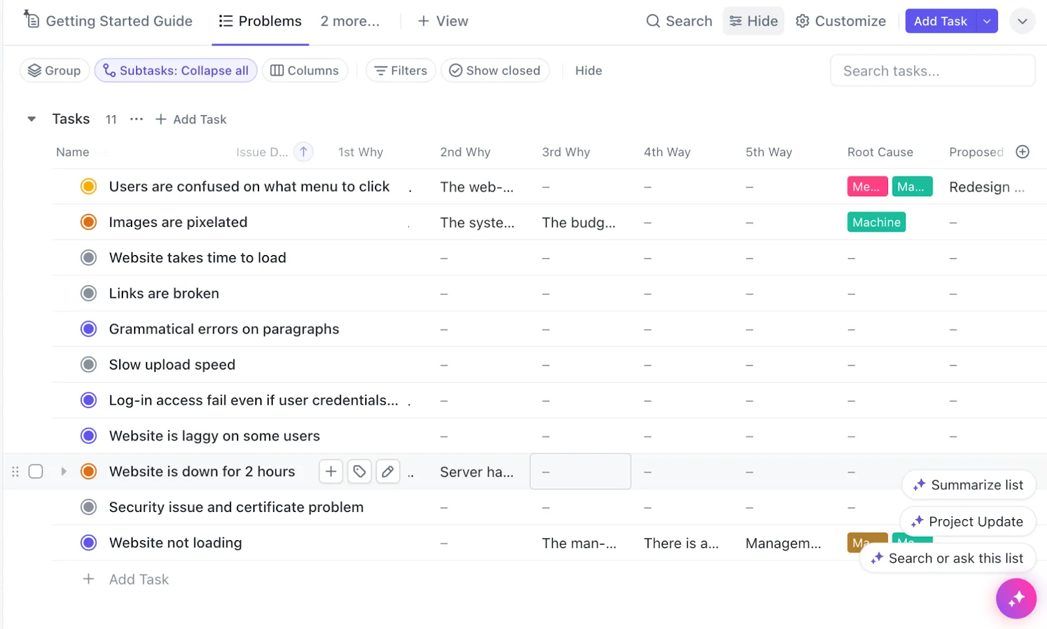The width and height of the screenshot is (1047, 629).
Task: Click status icon of Log-in access fail task
Action: [x=88, y=400]
